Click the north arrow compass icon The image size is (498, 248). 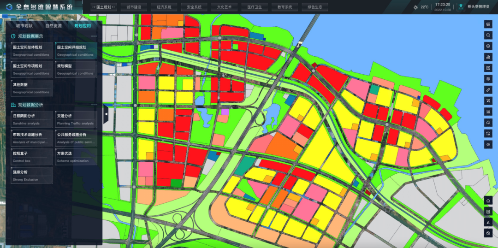click(488, 222)
